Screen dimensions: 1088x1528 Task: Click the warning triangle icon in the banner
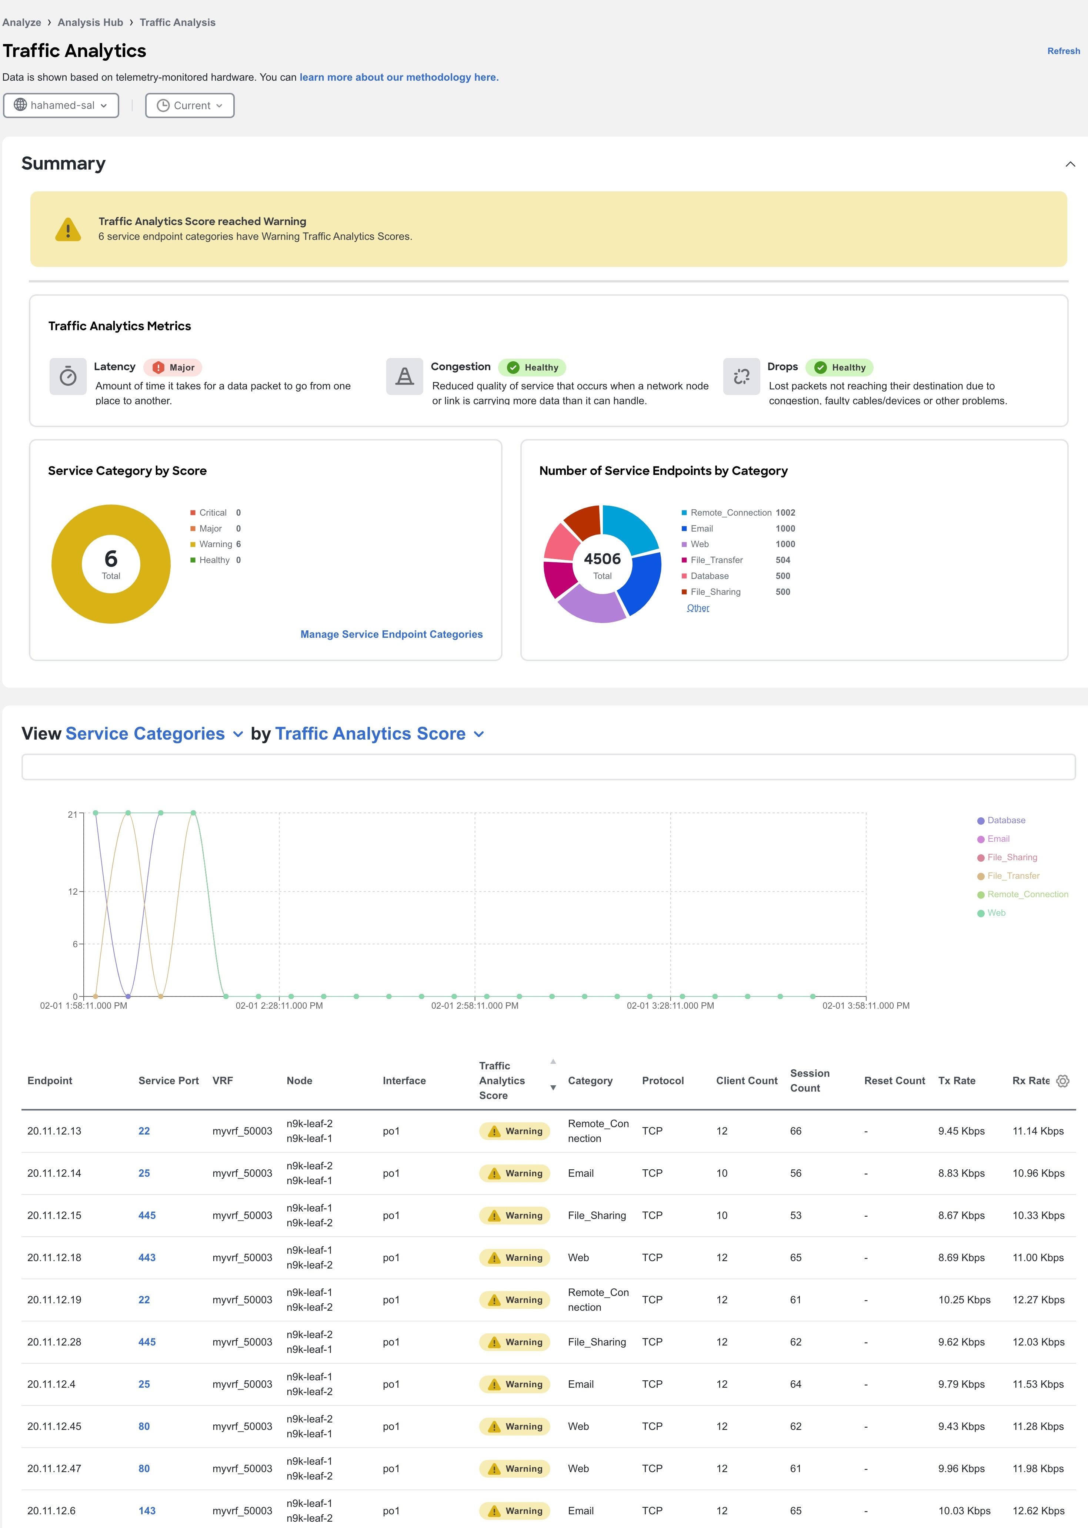coord(68,229)
